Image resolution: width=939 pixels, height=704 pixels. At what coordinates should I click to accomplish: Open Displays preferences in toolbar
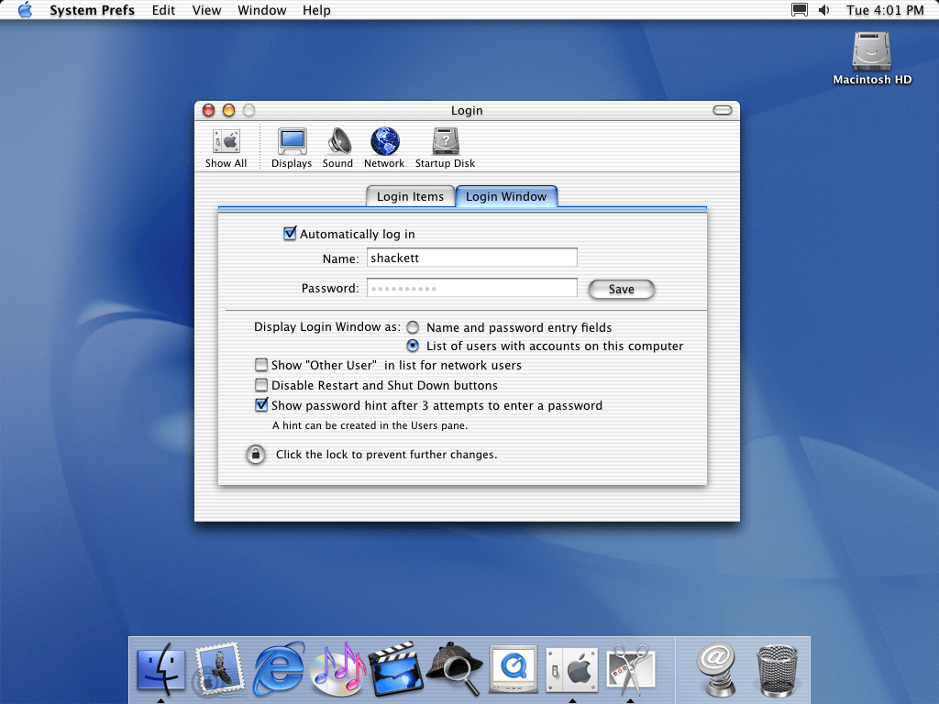[292, 146]
